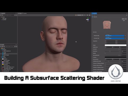Open Hierarchy search type icon
This screenshot has height=96, width=128.
pyautogui.click(x=2, y=15)
